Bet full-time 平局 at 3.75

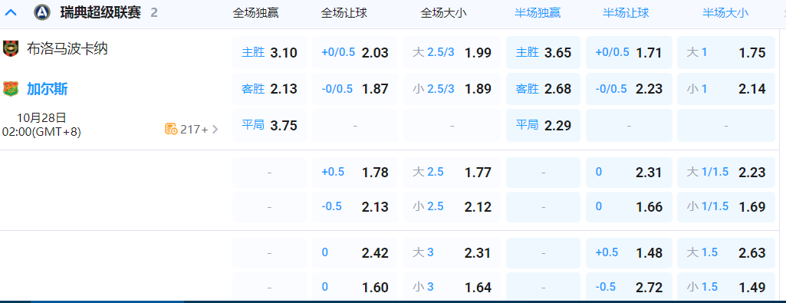click(x=270, y=125)
